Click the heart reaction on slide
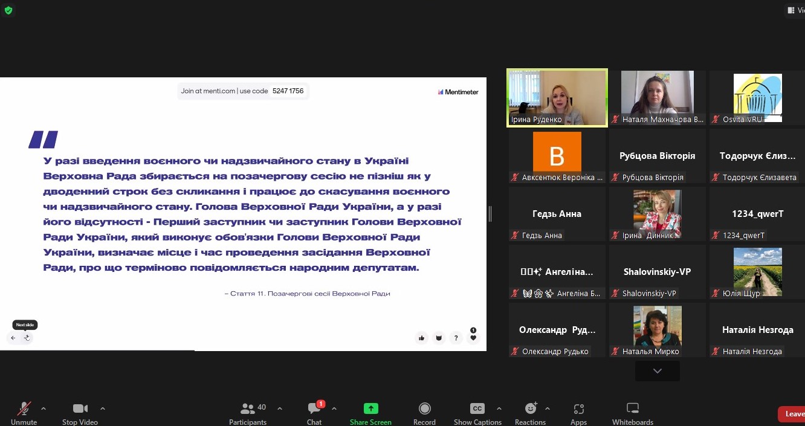This screenshot has height=426, width=805. 473,338
